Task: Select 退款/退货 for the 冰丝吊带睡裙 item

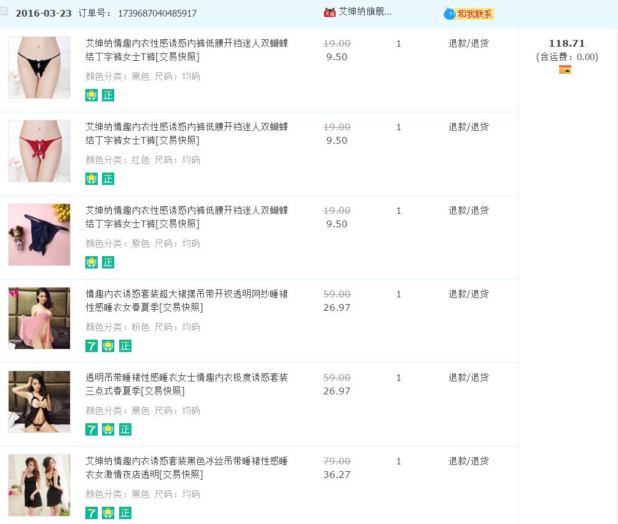Action: point(468,461)
